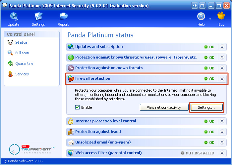Click the Report toolbar label
Screen dimensions: 232x165
coord(63,24)
